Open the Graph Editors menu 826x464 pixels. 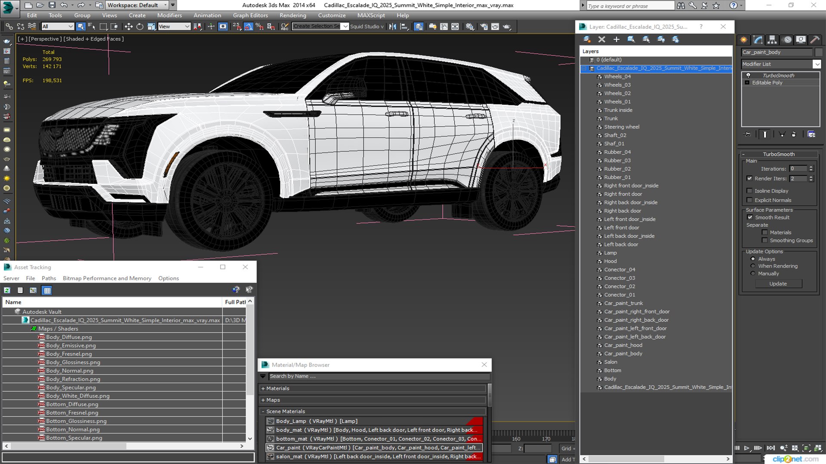[x=250, y=15]
